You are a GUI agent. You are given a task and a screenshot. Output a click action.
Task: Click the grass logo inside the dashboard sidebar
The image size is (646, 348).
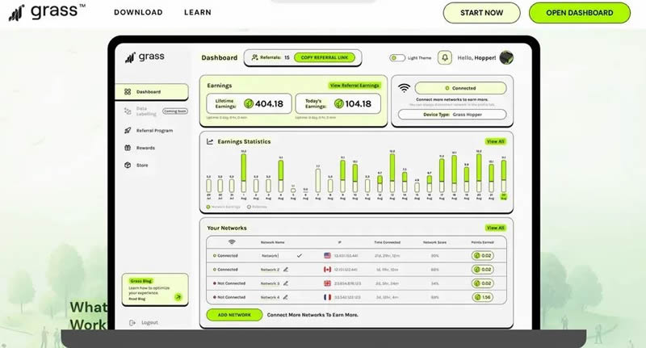pos(145,57)
